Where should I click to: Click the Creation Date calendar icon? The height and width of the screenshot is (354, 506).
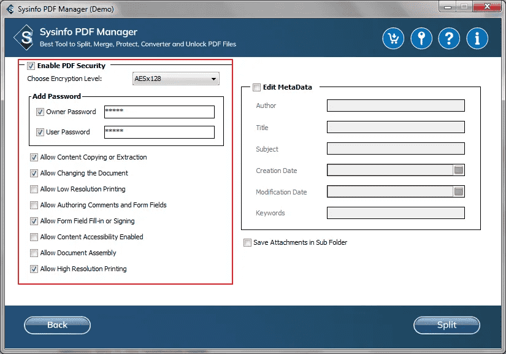[459, 170]
